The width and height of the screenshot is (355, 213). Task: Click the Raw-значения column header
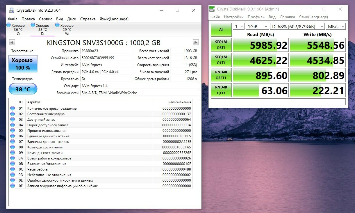tap(172, 102)
